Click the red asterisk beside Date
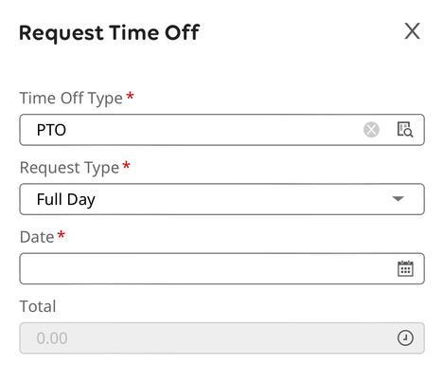 coord(62,235)
